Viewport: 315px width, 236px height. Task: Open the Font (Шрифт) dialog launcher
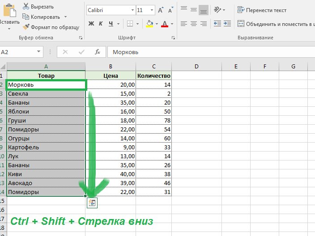[x=173, y=38]
